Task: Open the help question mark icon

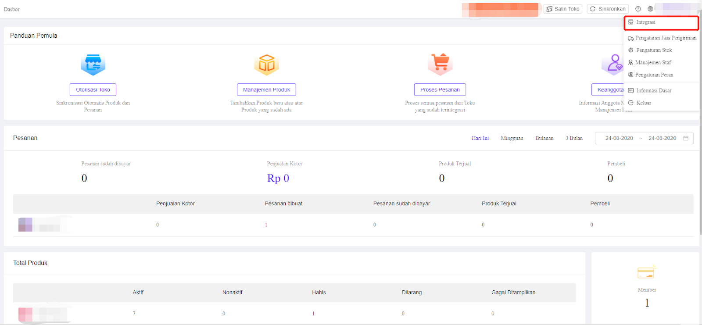Action: point(638,9)
